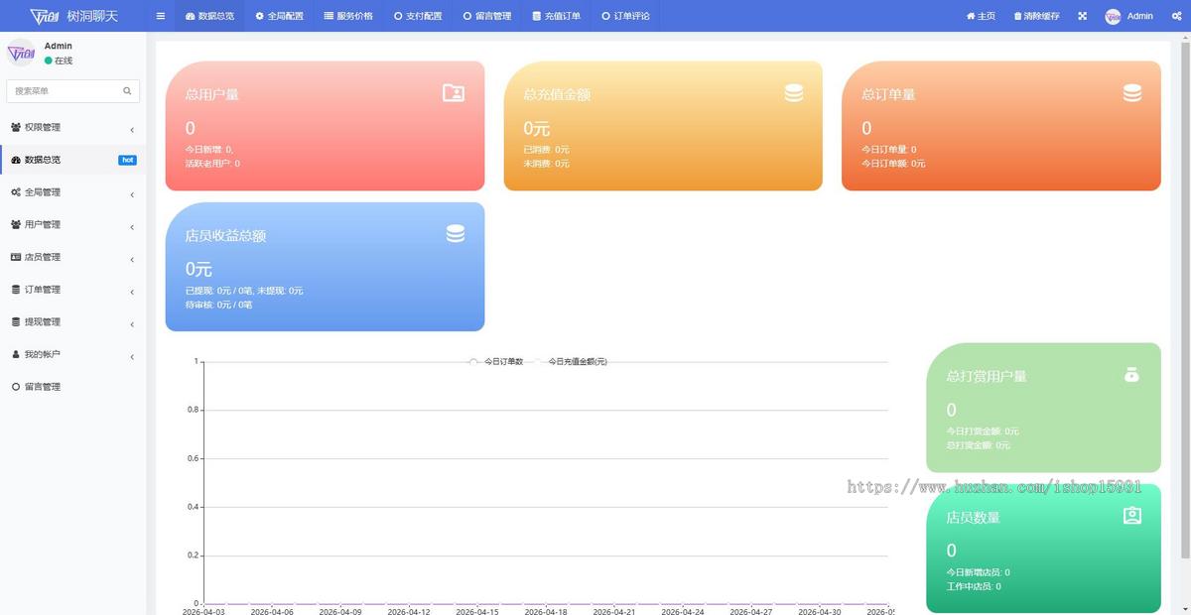Click 活跃老用户: 0 text
The width and height of the screenshot is (1191, 615).
click(212, 163)
